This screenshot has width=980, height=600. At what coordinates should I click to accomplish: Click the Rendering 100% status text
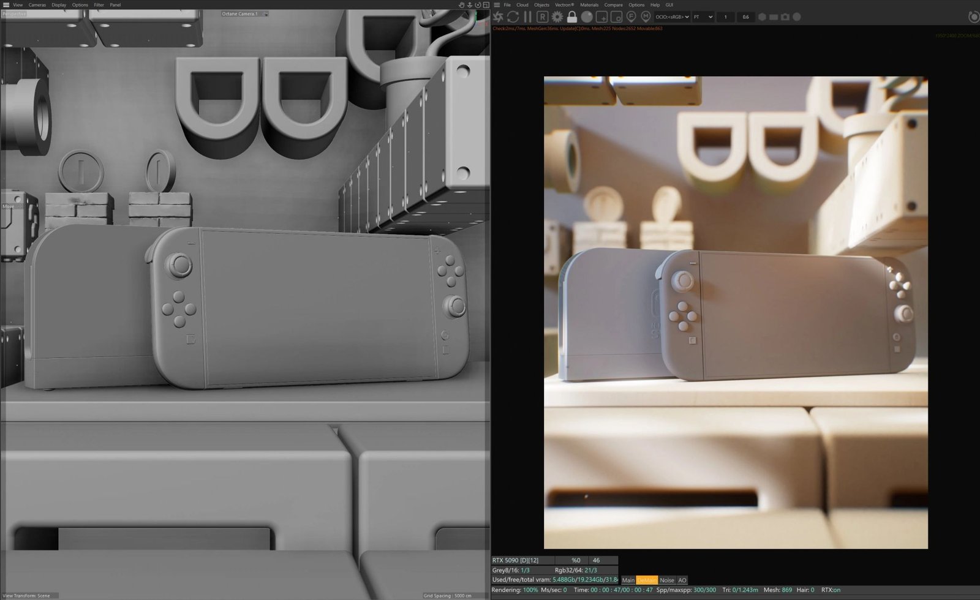(x=514, y=590)
